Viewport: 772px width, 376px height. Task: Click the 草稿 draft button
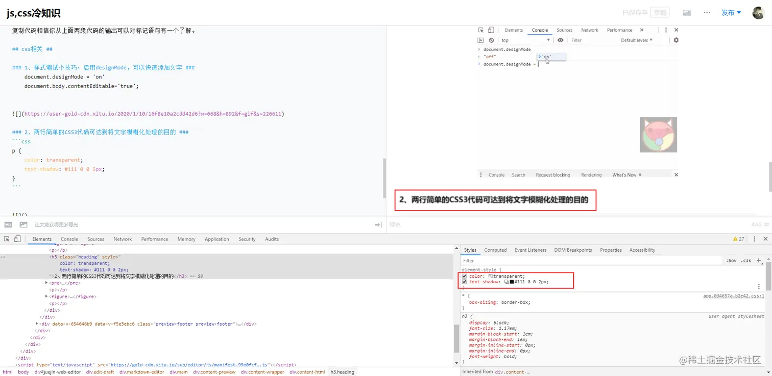[660, 13]
